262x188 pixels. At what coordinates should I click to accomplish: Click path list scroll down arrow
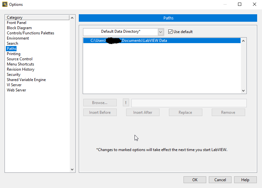point(243,91)
